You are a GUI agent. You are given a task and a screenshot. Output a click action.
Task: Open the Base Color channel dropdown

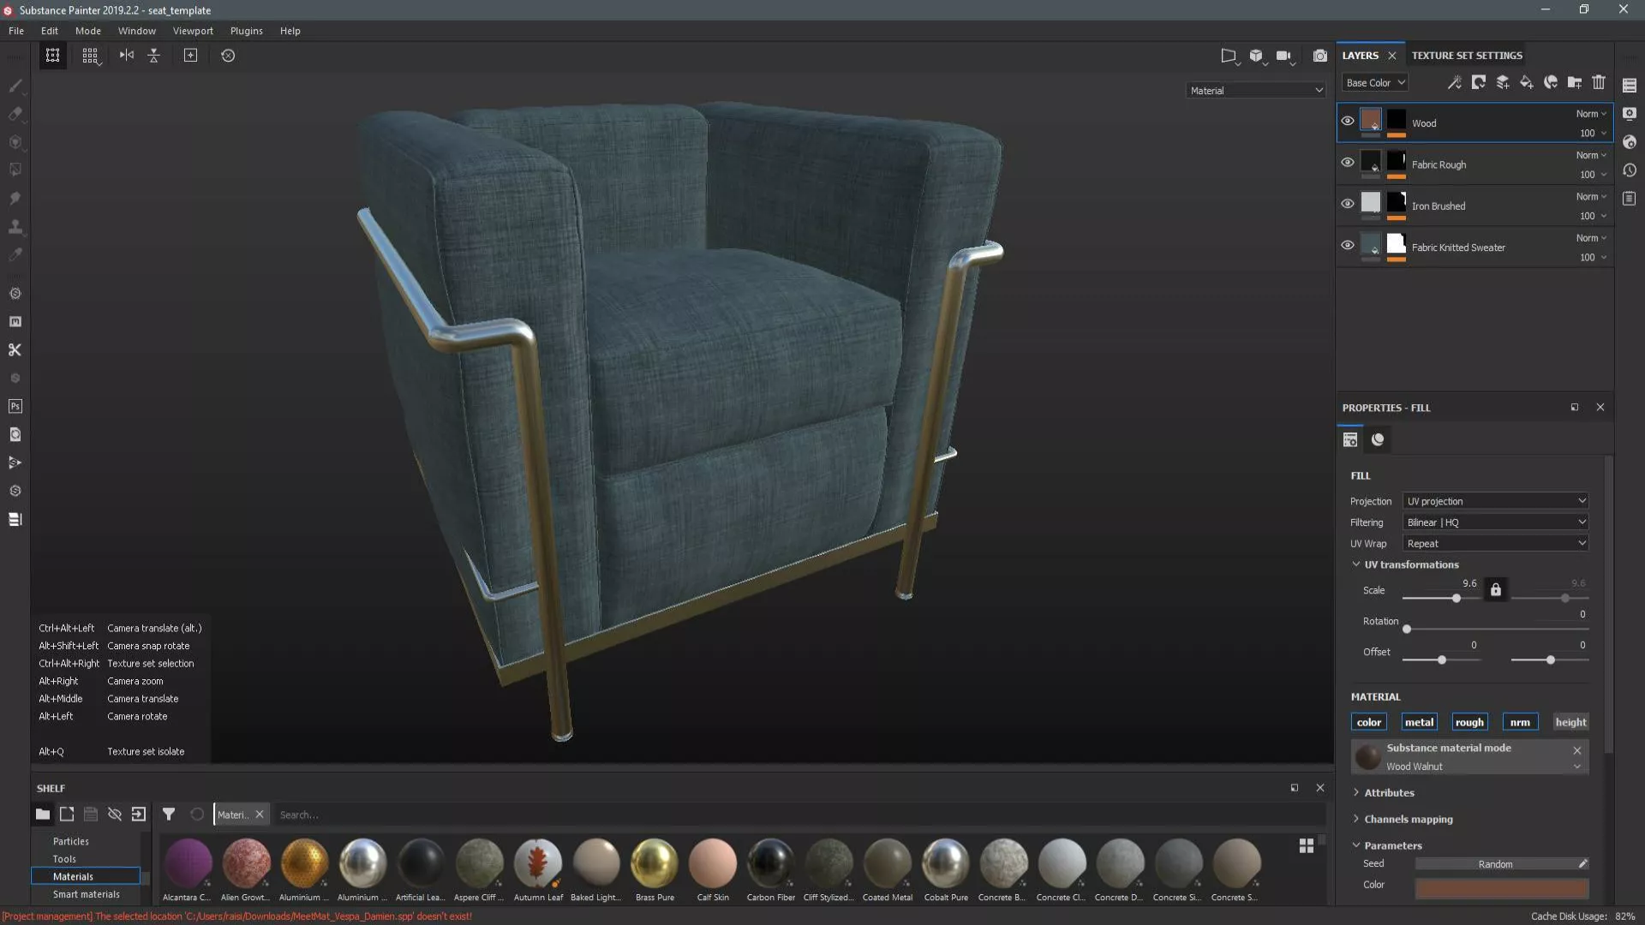coord(1375,83)
